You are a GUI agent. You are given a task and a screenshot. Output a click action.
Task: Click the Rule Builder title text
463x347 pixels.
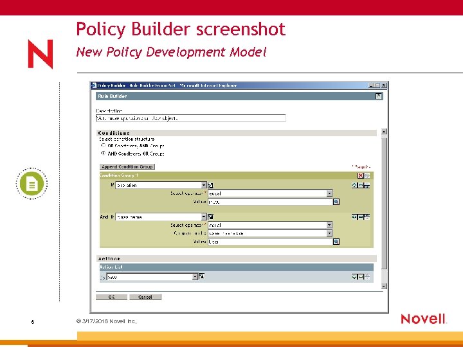click(x=113, y=96)
